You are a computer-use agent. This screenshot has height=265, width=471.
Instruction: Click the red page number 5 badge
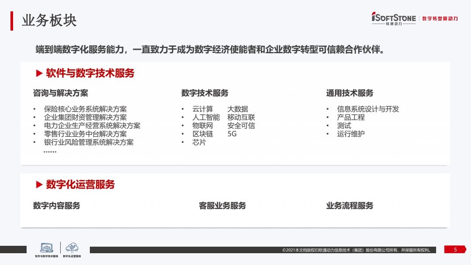tap(455, 250)
